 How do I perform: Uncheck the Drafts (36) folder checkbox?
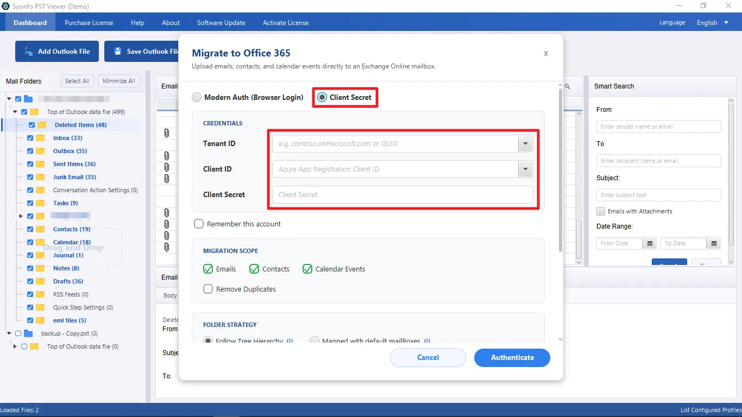point(30,281)
